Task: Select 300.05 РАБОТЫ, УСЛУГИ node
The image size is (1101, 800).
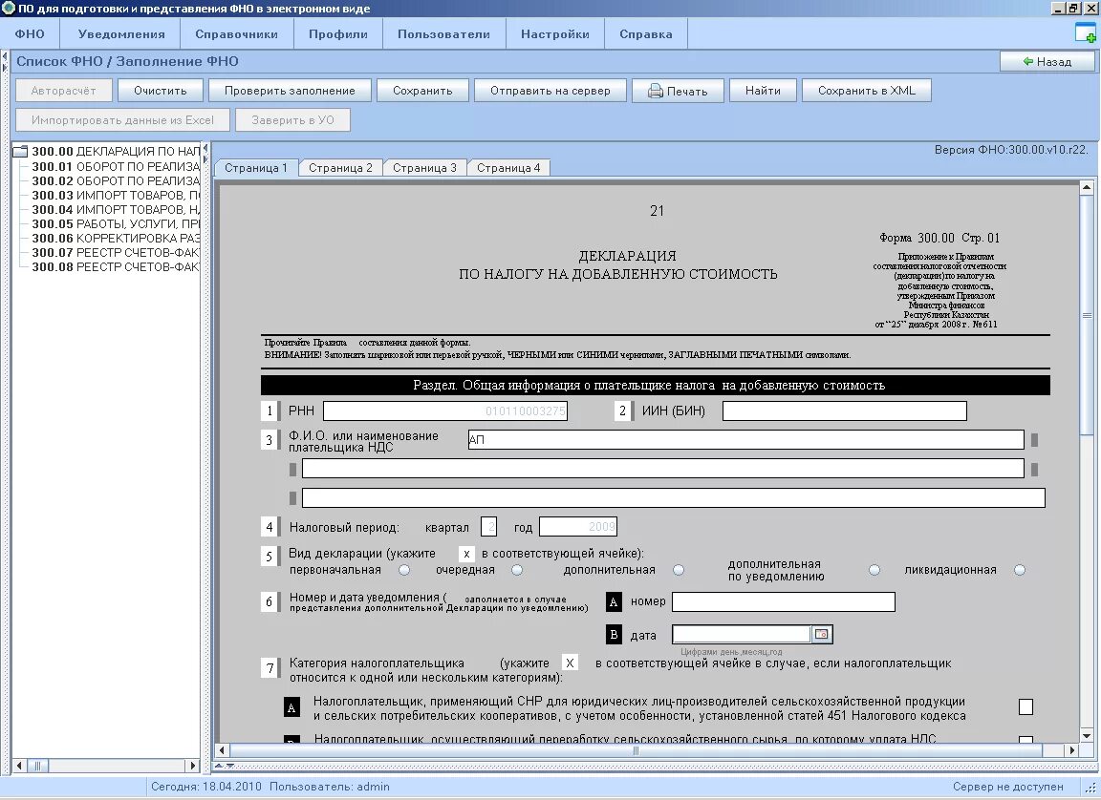Action: pos(115,223)
